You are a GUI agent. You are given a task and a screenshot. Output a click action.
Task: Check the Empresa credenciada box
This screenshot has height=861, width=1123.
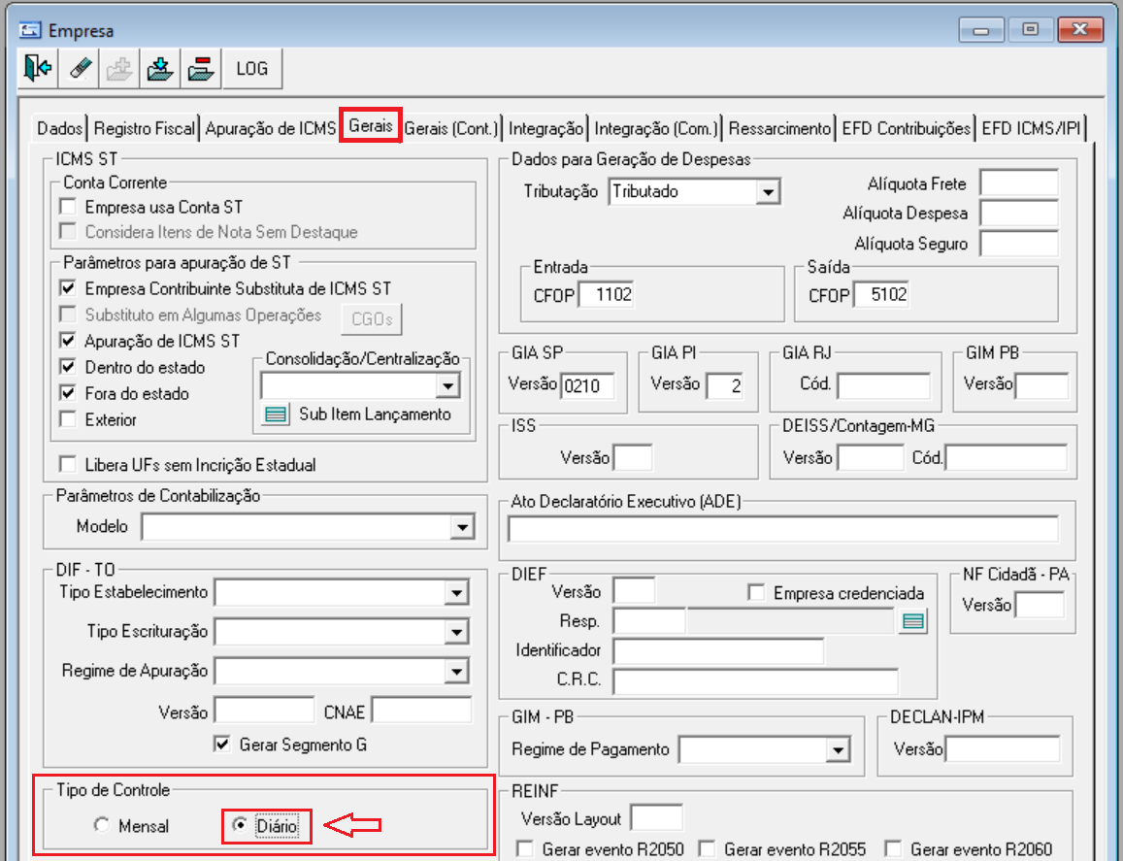pos(756,593)
